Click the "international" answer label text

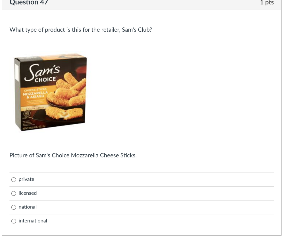click(33, 221)
